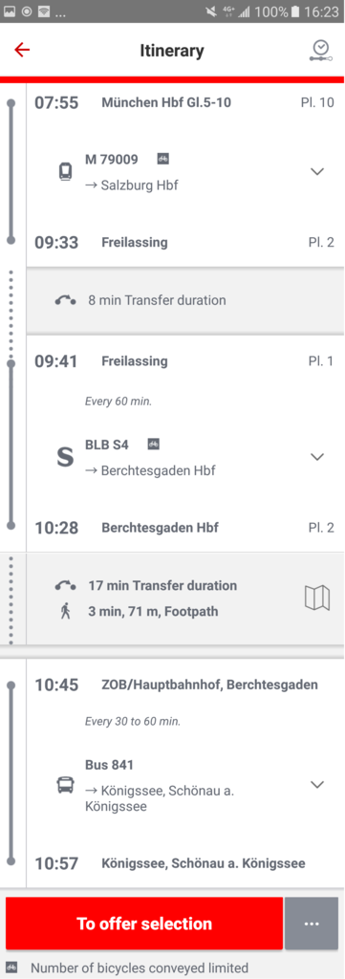Open the real-time journey clock icon
Viewport: 345px width, 979px height.
pos(320,51)
